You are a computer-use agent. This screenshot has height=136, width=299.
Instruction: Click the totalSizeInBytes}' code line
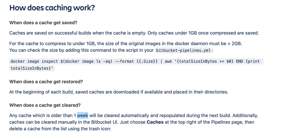click(x=32, y=68)
